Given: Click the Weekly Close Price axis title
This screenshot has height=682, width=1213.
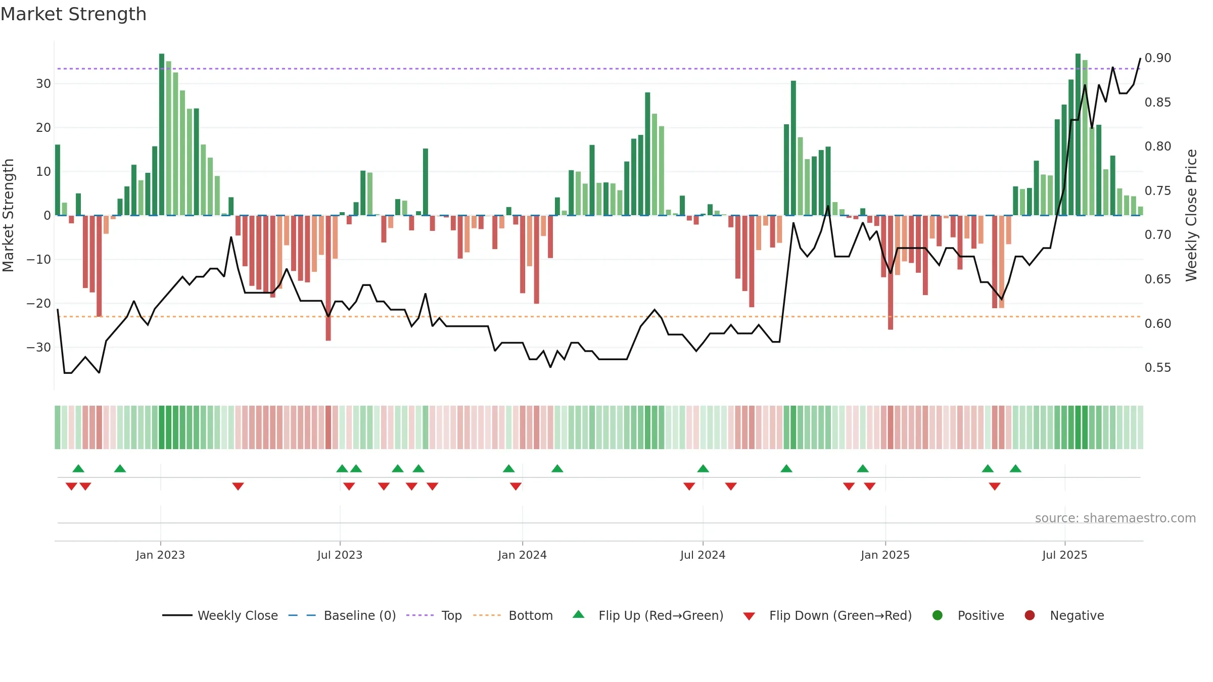Looking at the screenshot, I should 1191,215.
